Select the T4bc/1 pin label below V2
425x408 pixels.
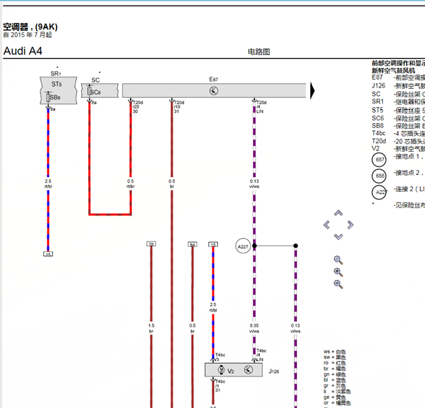[220, 386]
